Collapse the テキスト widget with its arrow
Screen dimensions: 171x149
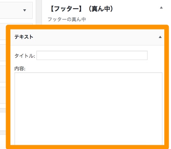160,37
